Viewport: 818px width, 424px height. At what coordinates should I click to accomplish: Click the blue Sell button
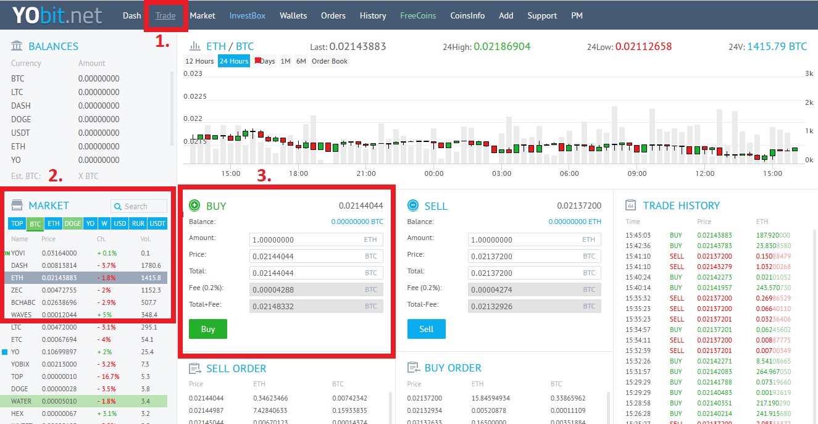[x=427, y=329]
